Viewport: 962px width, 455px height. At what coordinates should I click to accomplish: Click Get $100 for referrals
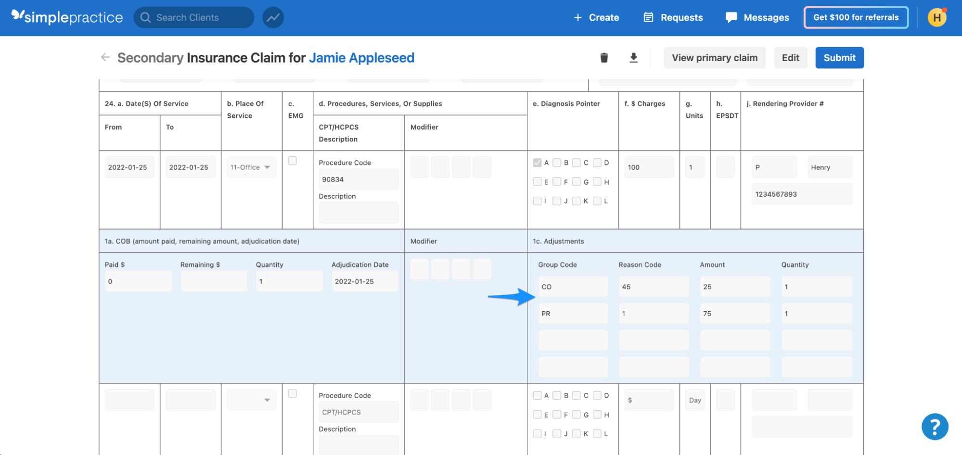[856, 17]
